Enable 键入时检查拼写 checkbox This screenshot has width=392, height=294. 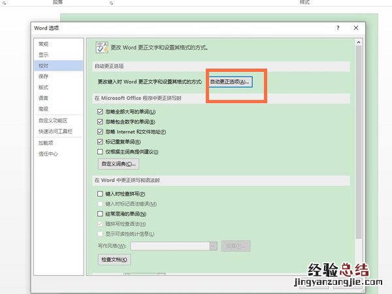tap(100, 194)
